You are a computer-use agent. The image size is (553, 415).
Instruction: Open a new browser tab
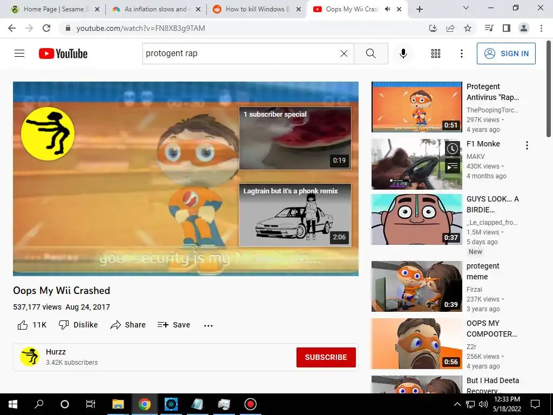point(419,9)
